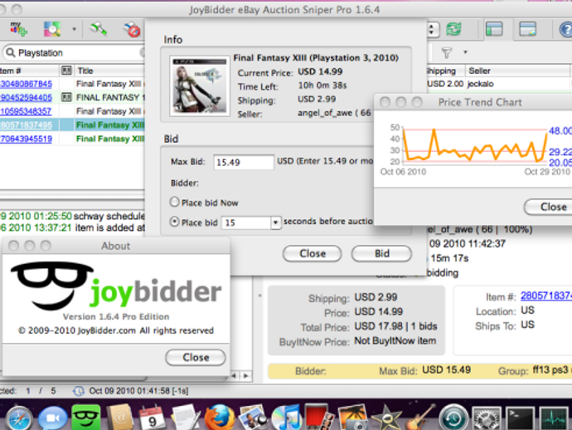This screenshot has width=572, height=430.
Task: Open highlighted item link 80571837495
Action: point(26,125)
